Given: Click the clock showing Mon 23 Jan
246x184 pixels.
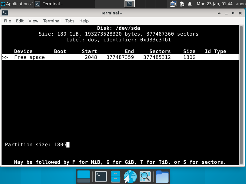Looking at the screenshot, I should point(214,4).
